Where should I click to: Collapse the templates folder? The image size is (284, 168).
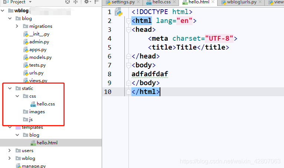click(10, 127)
